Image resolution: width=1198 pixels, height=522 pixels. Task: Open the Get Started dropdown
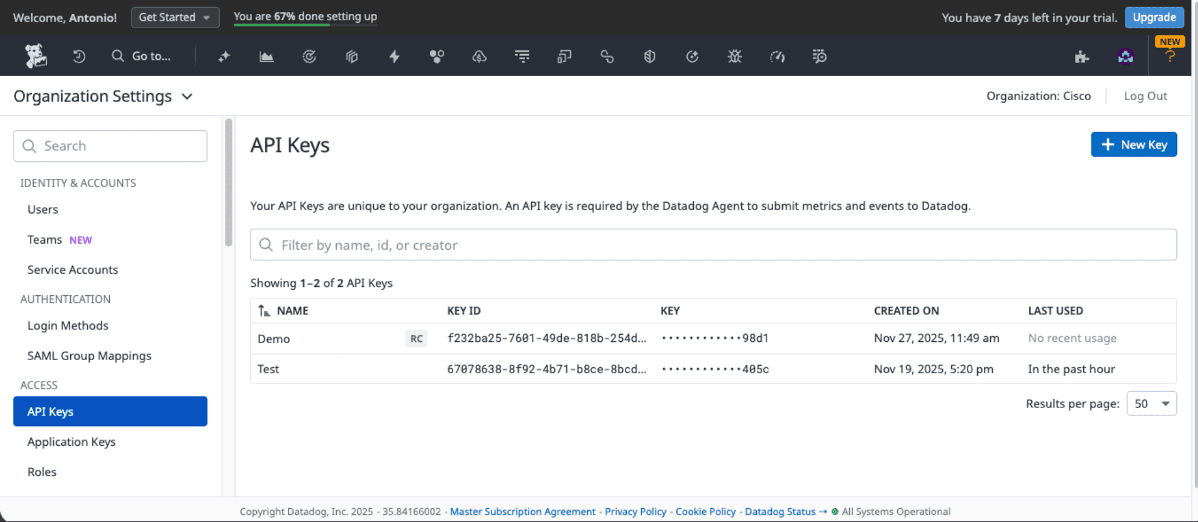point(175,17)
